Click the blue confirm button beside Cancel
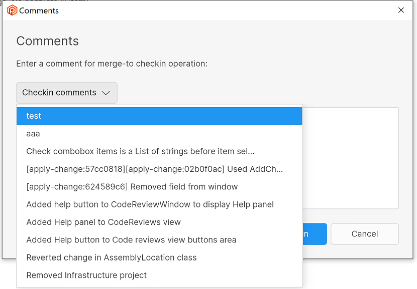Viewport: 417px width, 289px height. pos(315,234)
